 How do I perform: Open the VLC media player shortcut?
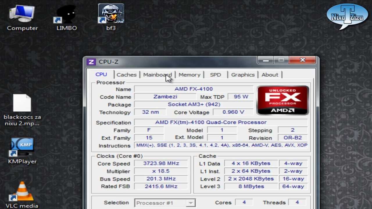pyautogui.click(x=22, y=195)
